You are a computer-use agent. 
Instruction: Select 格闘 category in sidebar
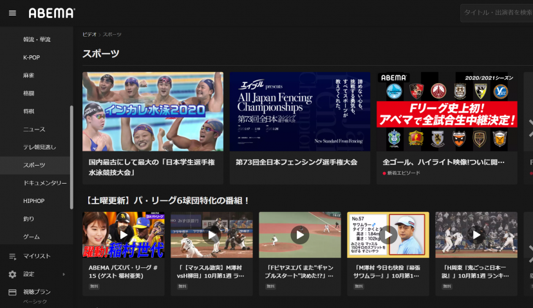28,93
